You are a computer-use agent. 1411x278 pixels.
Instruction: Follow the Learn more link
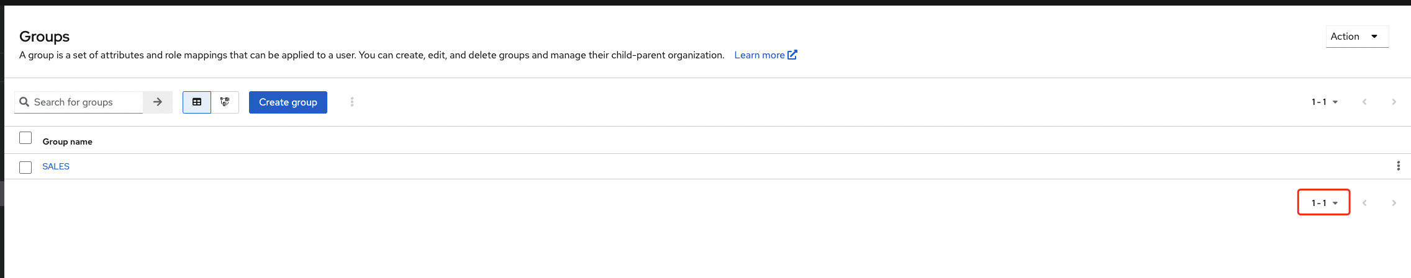(765, 55)
